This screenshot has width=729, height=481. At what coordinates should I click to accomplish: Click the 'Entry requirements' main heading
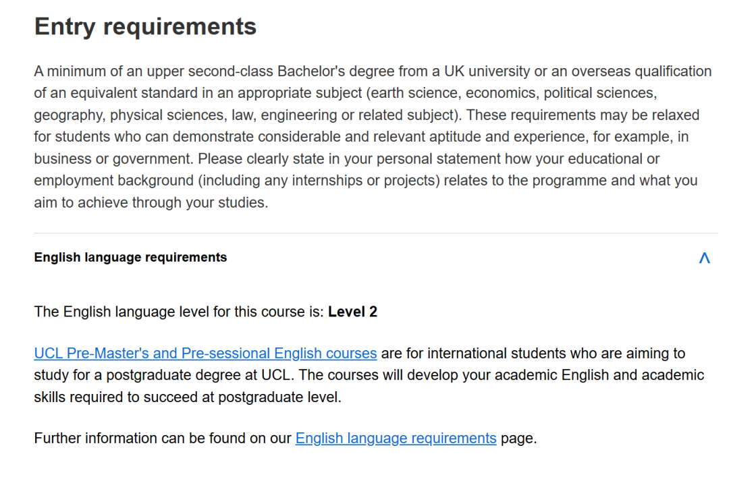[x=145, y=26]
